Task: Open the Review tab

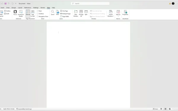Action: tap(43, 8)
